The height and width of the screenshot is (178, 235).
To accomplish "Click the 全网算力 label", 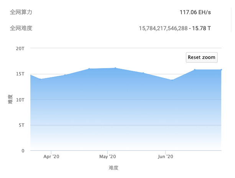I will (x=21, y=12).
